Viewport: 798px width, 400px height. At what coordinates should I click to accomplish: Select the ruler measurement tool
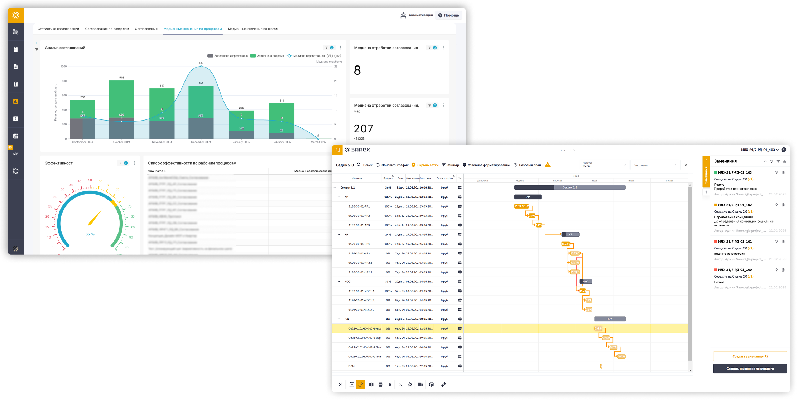tap(443, 385)
